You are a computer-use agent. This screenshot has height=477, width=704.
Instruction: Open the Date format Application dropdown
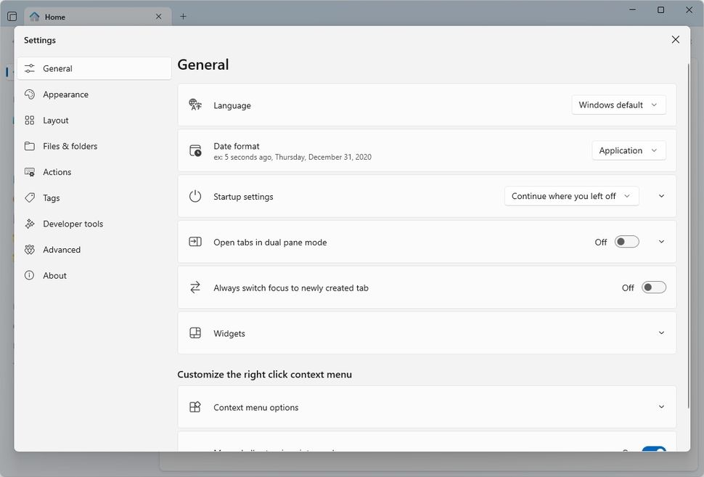pyautogui.click(x=629, y=150)
